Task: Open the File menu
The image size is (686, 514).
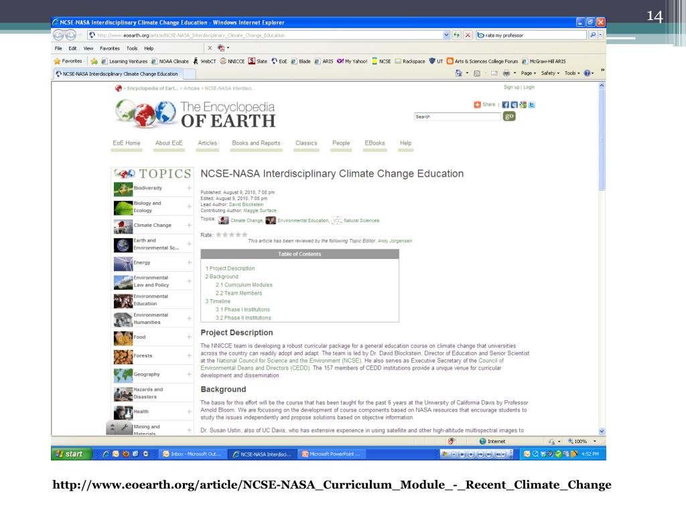Action: [58, 48]
